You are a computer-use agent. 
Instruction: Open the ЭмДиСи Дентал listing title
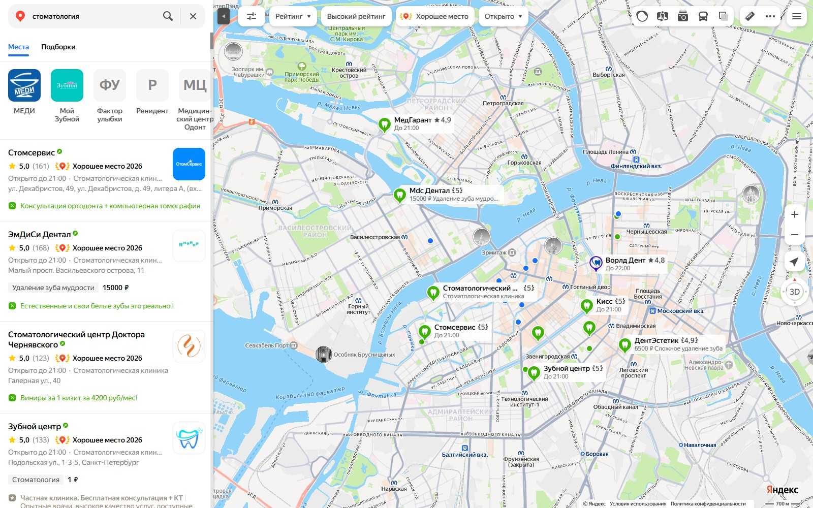click(40, 234)
